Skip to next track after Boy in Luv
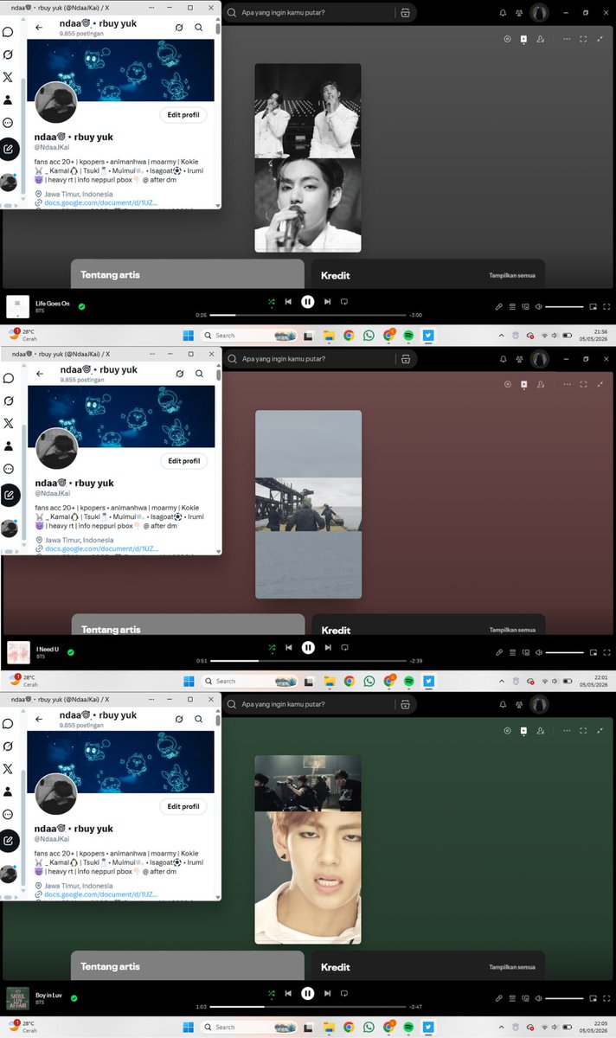Screen dimensions: 616x1038 327,993
